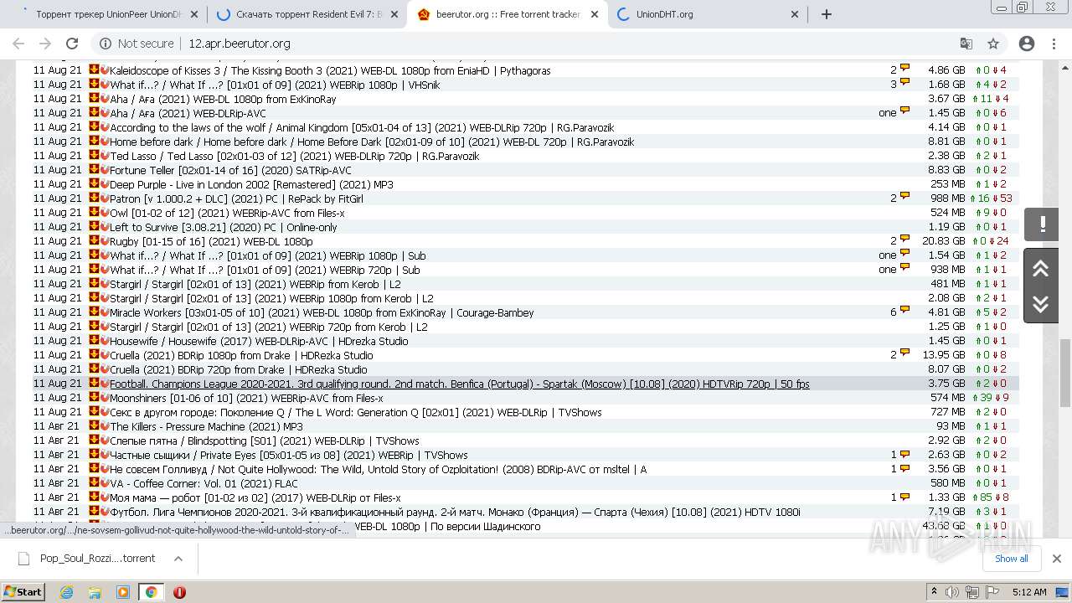This screenshot has height=603, width=1072.
Task: Click the torrent download icon for Fortune Teller SATRip-AVC
Action: (94, 170)
